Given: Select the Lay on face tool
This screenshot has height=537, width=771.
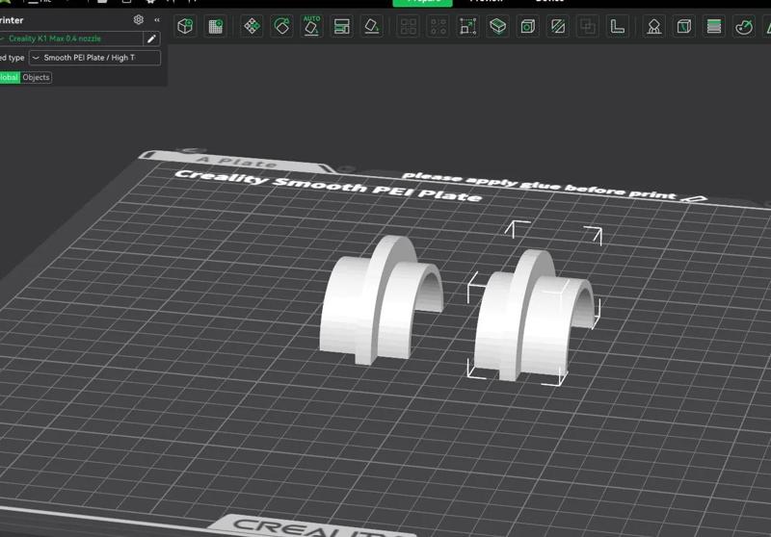Looking at the screenshot, I should point(372,26).
